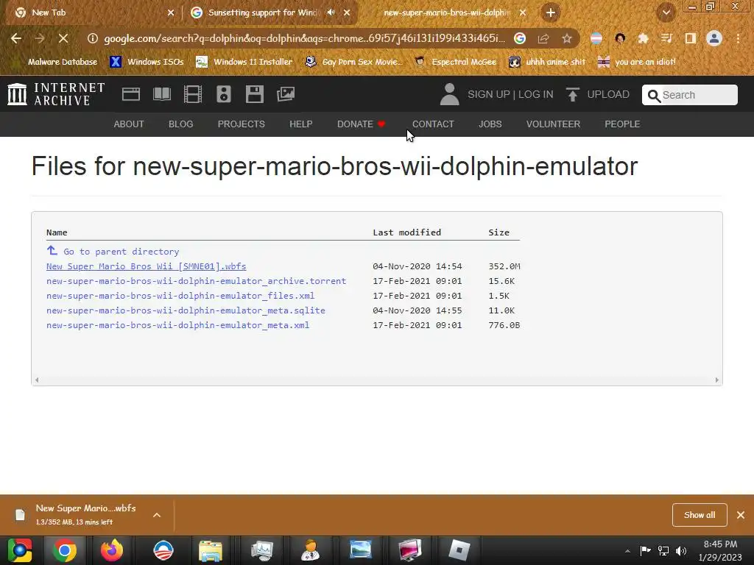This screenshot has width=754, height=565.
Task: Open the Roblox taskbar icon
Action: coord(459,550)
